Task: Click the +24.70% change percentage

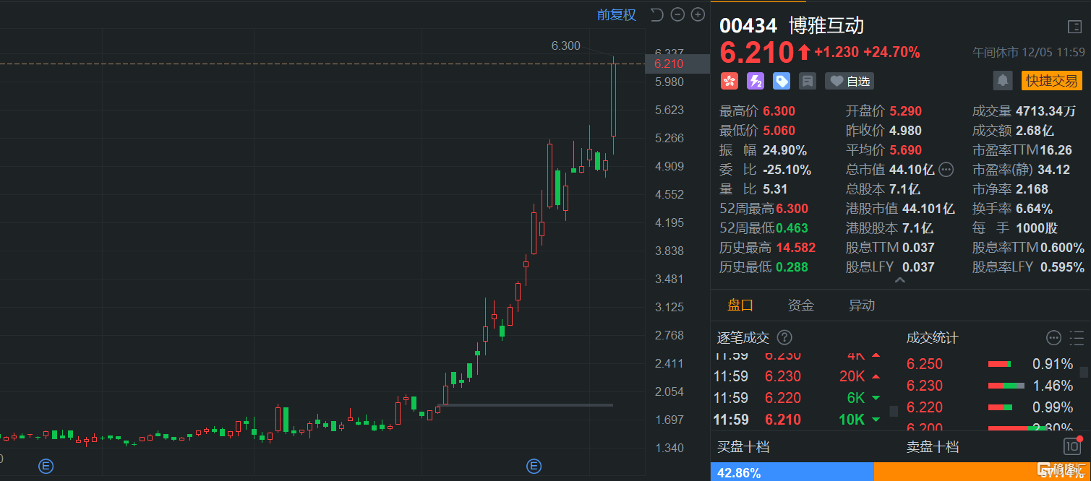Action: click(x=891, y=52)
